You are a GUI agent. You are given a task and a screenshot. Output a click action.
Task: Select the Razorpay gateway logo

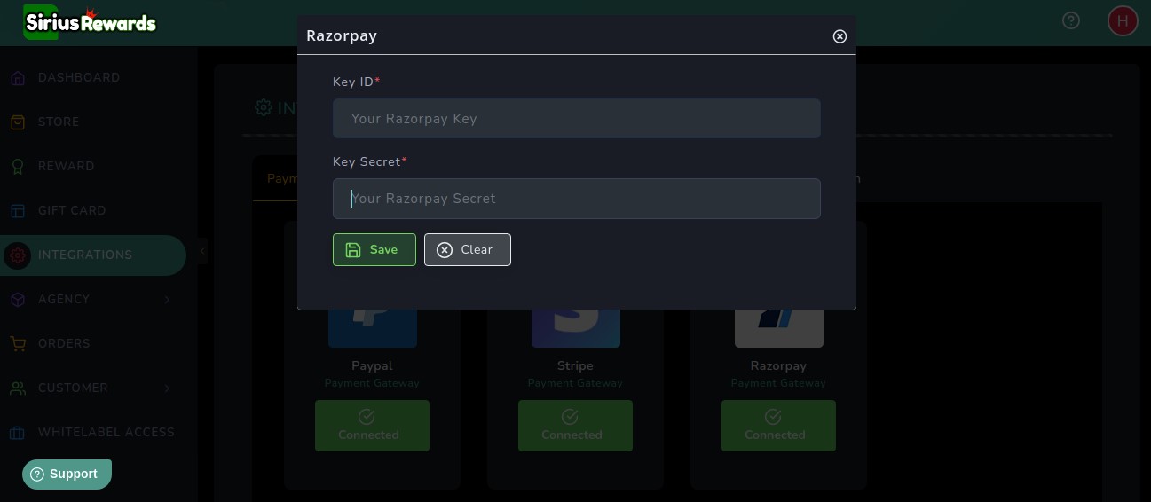(779, 328)
